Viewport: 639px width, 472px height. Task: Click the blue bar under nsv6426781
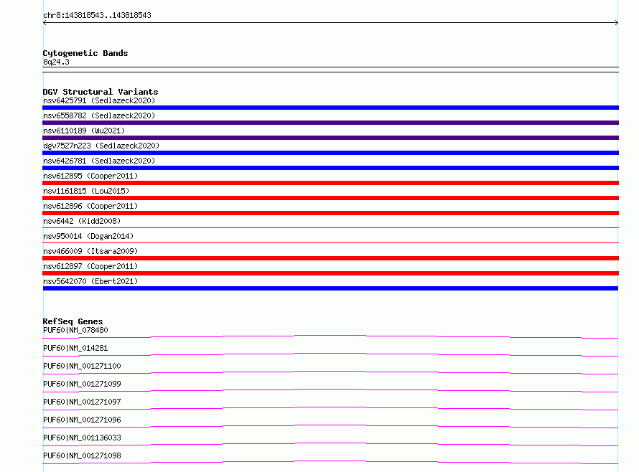(x=330, y=168)
